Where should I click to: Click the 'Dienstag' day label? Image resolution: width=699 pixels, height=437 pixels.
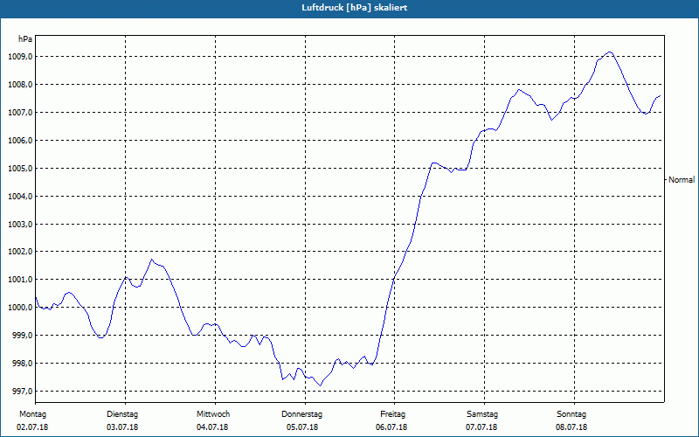click(x=122, y=414)
